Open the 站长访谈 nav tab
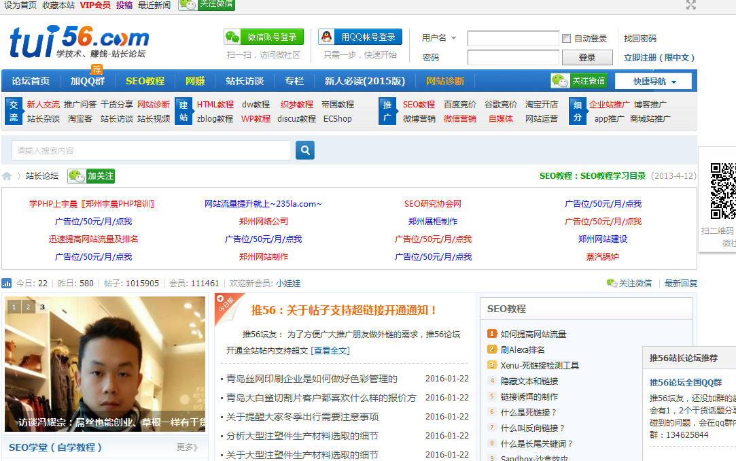 (245, 81)
